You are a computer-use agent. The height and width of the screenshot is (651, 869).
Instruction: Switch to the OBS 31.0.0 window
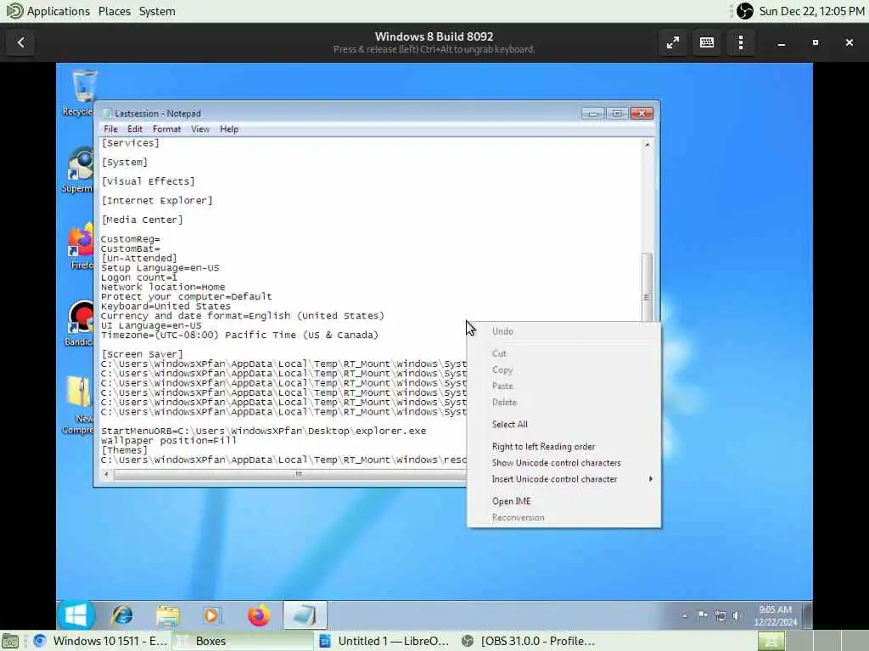528,641
